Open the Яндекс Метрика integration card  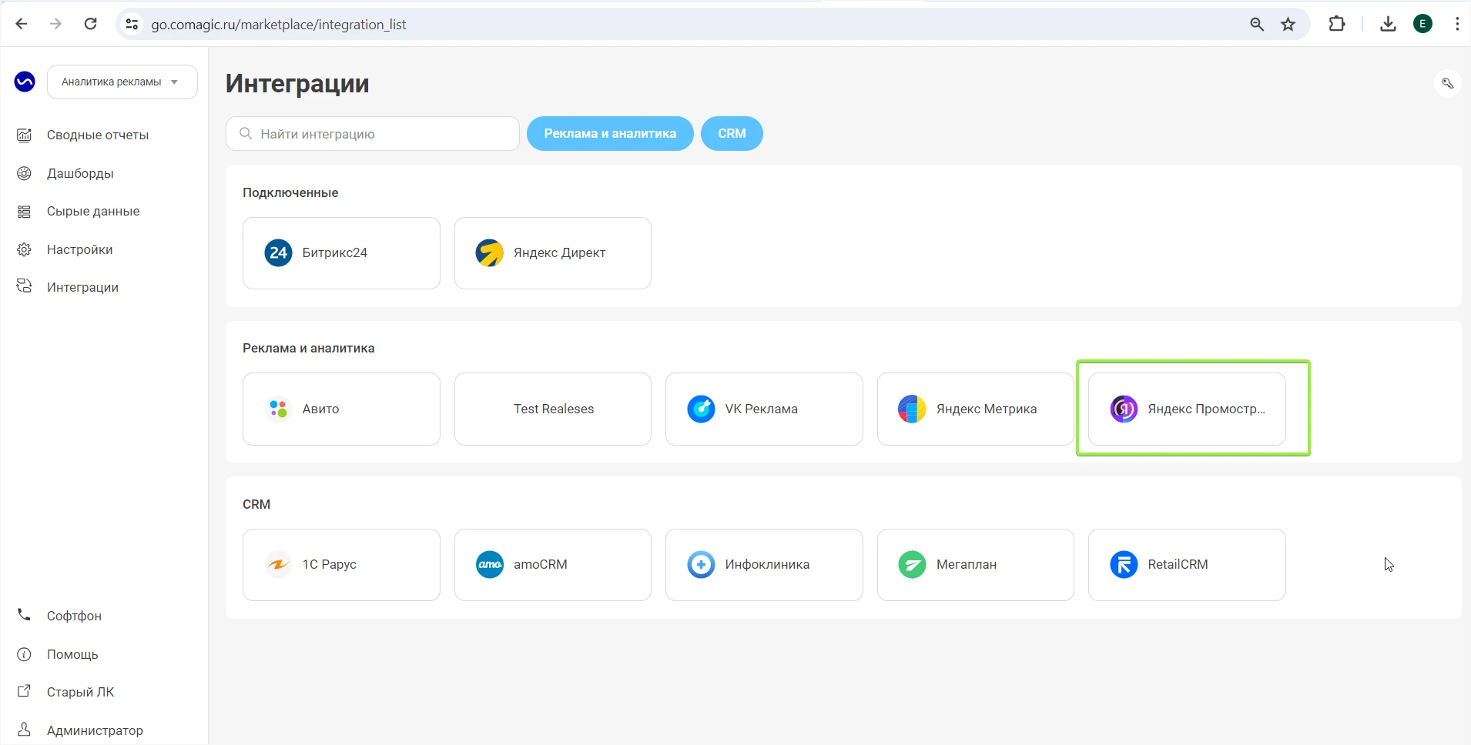point(976,409)
